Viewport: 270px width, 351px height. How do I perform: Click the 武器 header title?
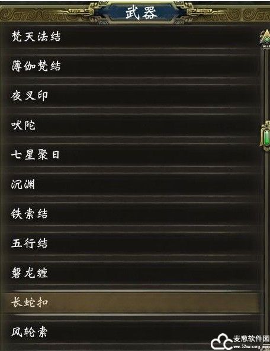pos(141,12)
